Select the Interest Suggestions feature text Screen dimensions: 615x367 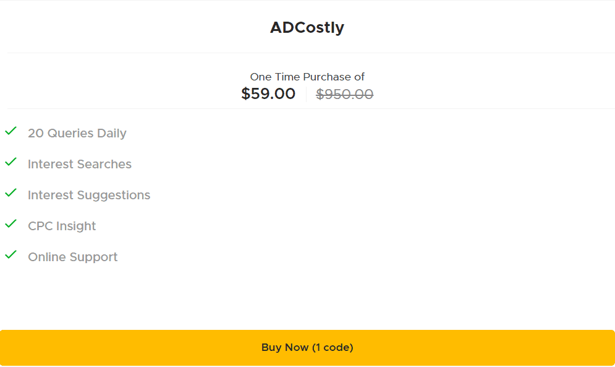(x=89, y=195)
